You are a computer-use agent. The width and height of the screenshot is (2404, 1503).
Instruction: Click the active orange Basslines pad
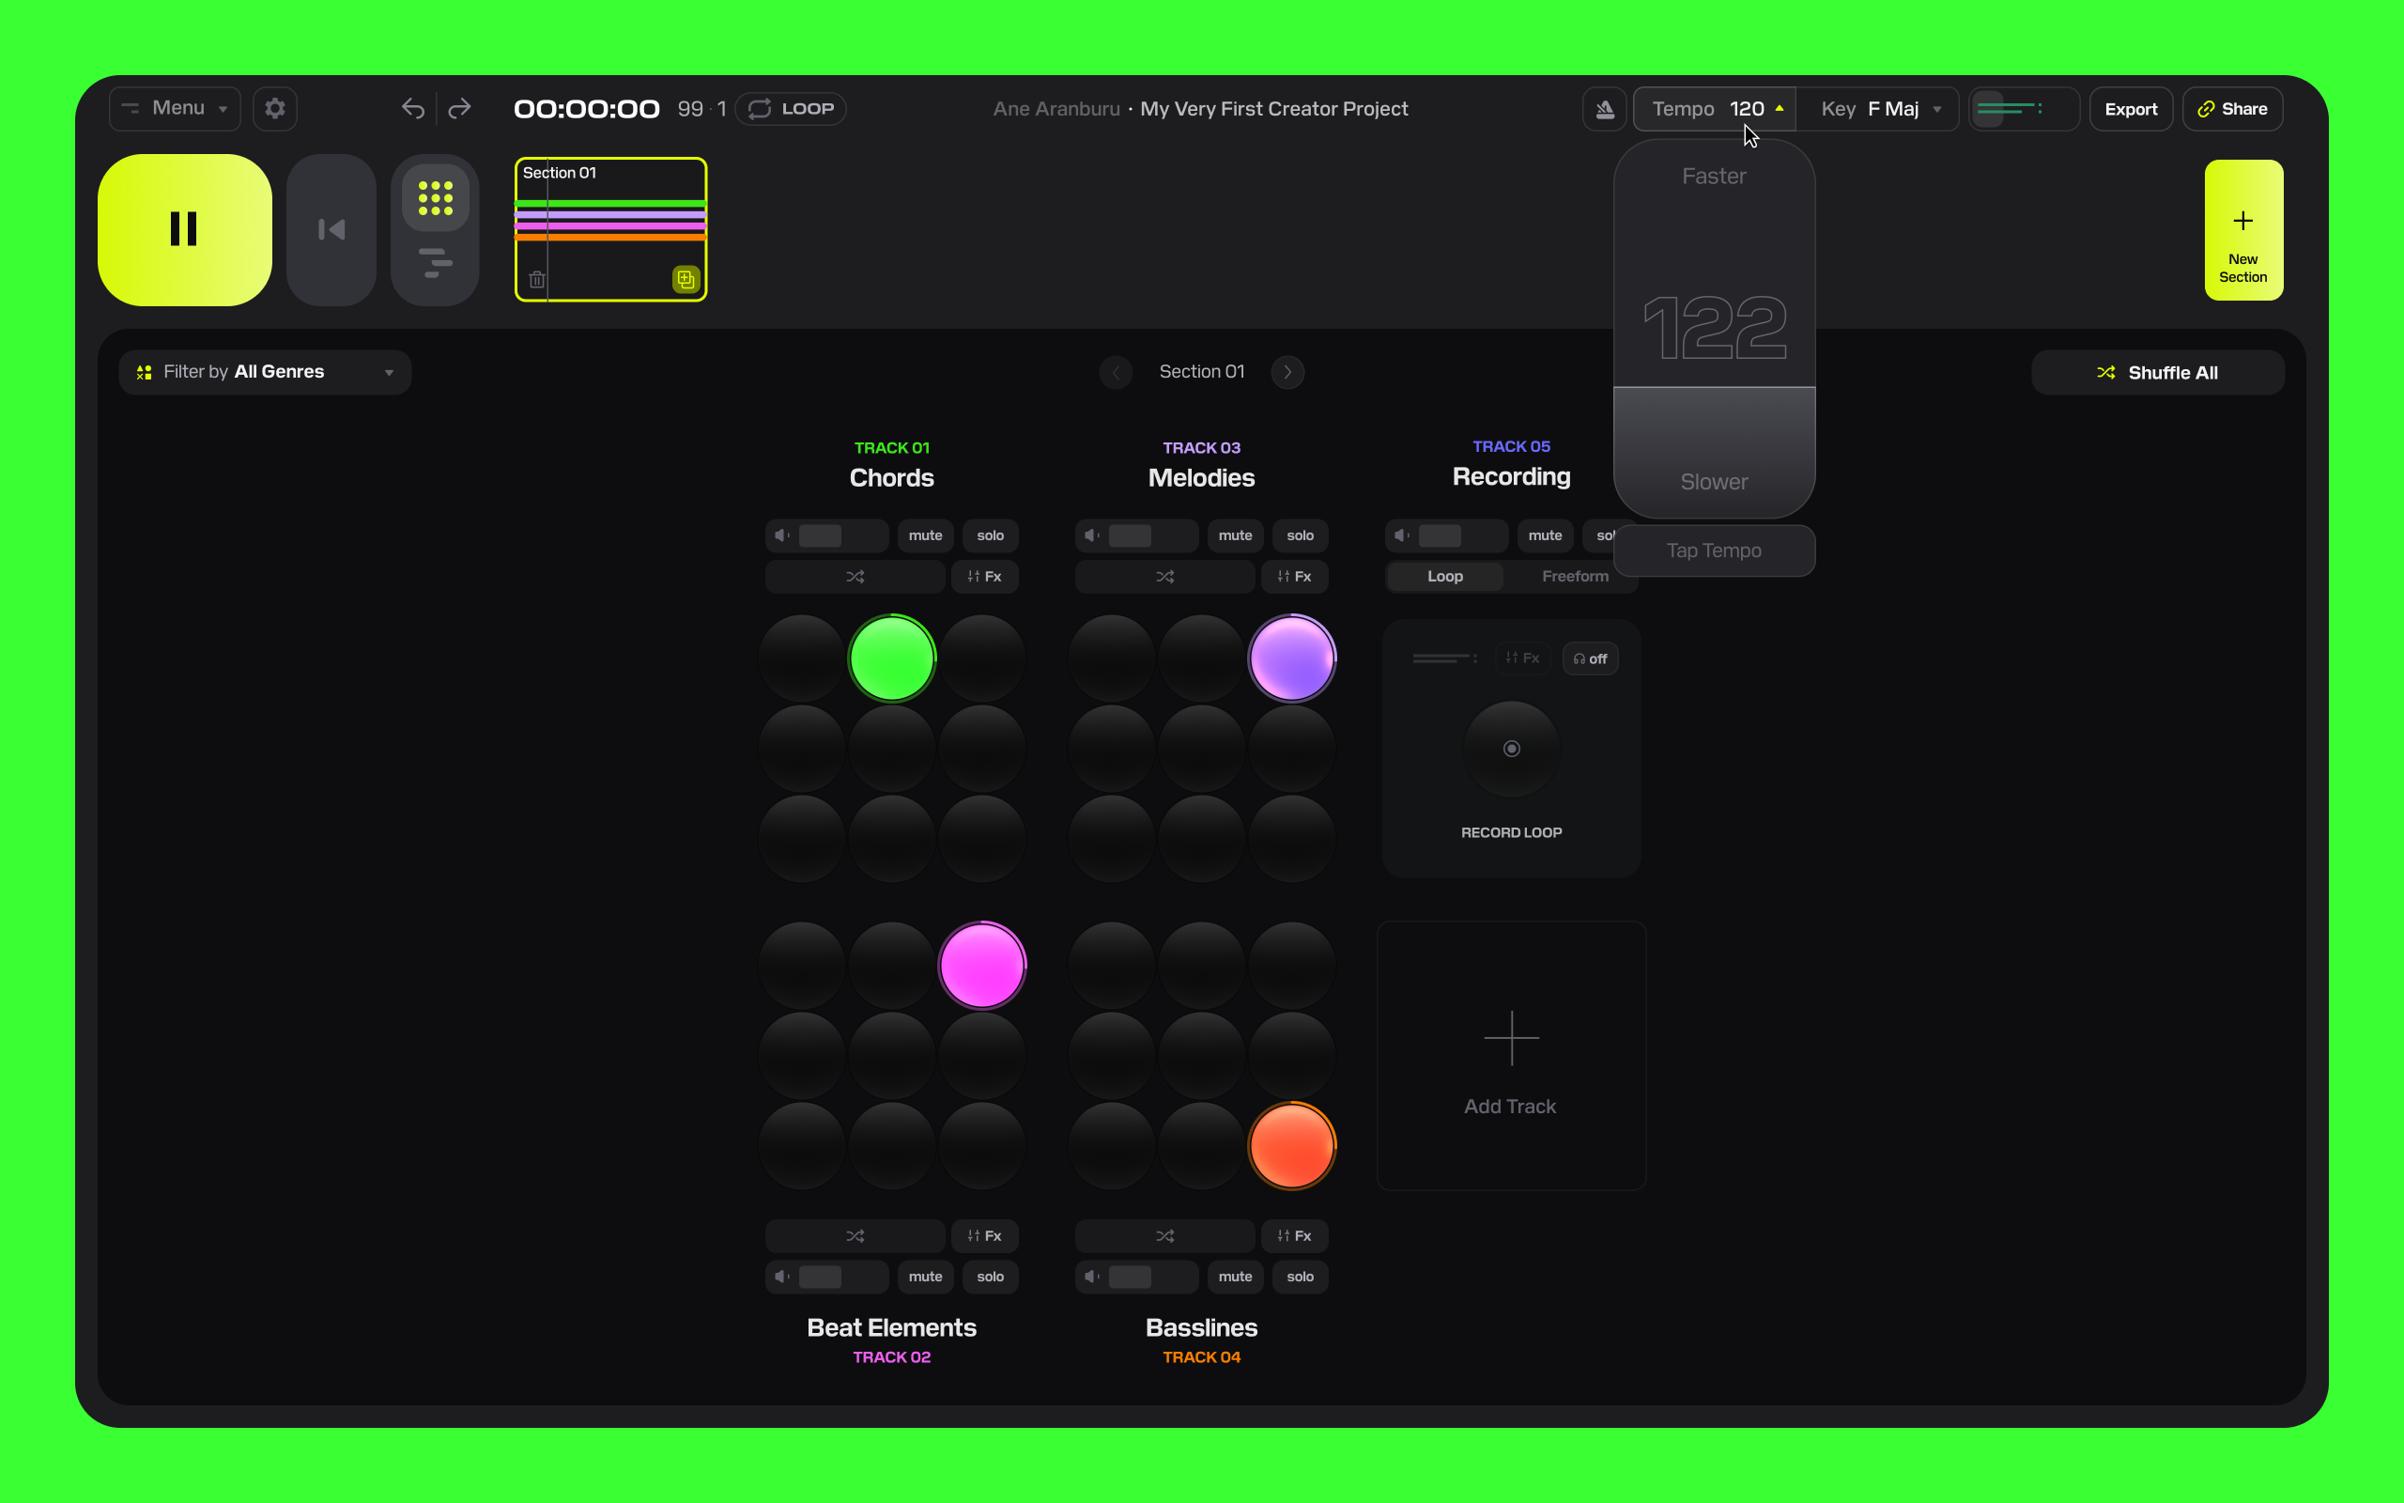(x=1291, y=1145)
